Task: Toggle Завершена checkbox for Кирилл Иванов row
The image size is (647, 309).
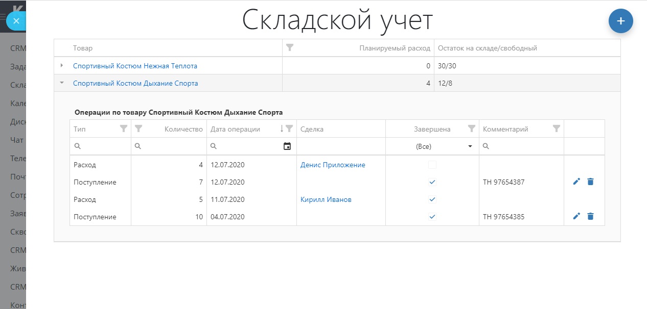Action: pyautogui.click(x=432, y=199)
